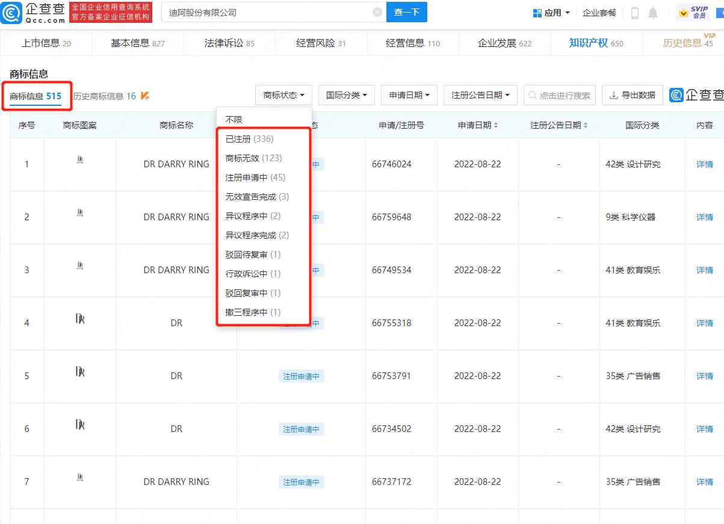Open the SVIP member badge
The height and width of the screenshot is (524, 724).
point(693,13)
